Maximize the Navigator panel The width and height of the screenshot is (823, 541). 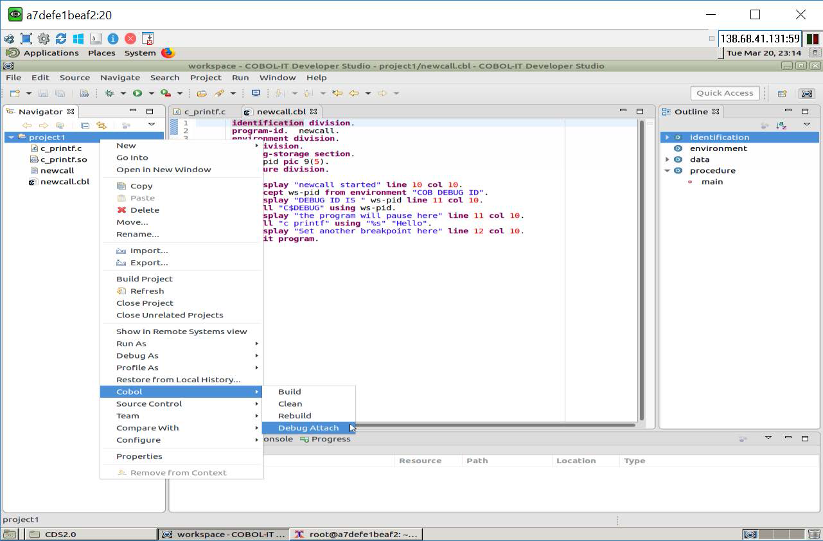149,111
